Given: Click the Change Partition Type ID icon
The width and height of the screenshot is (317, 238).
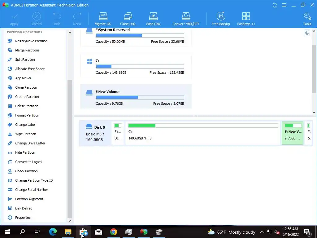Looking at the screenshot, I should click(10, 180).
